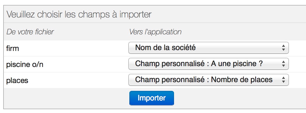Click the down arrow in "Nom de la société" selector
Screen dimensions: 306x113
(x=284, y=50)
